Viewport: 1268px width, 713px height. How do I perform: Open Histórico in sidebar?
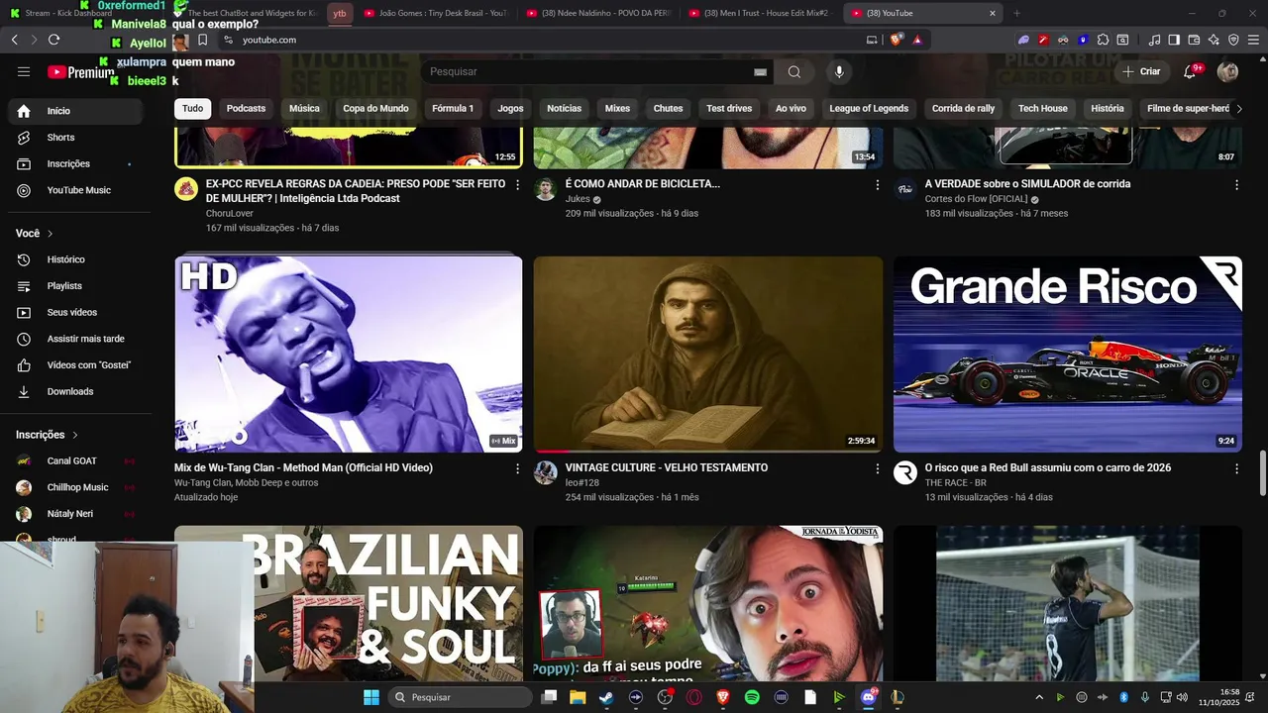tap(77, 259)
